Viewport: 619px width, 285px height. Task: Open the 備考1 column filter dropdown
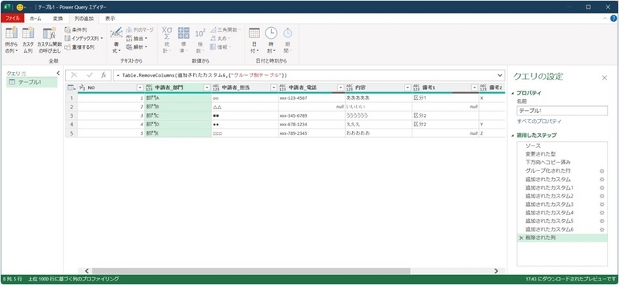474,88
